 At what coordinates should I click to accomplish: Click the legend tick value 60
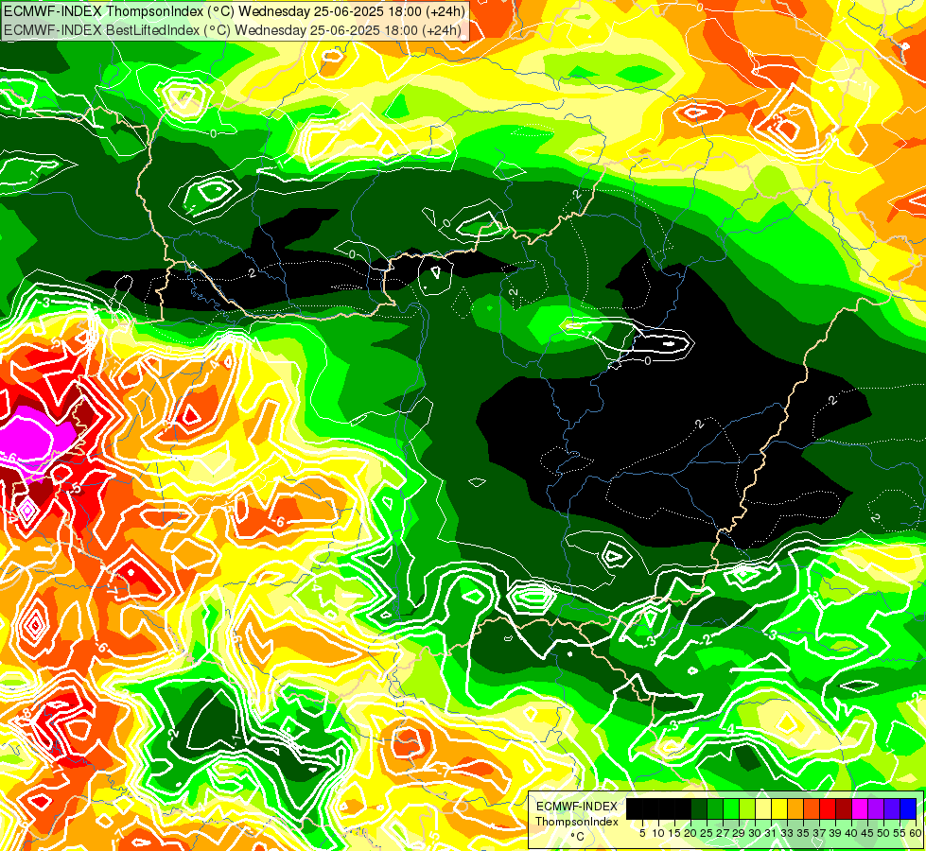[916, 833]
